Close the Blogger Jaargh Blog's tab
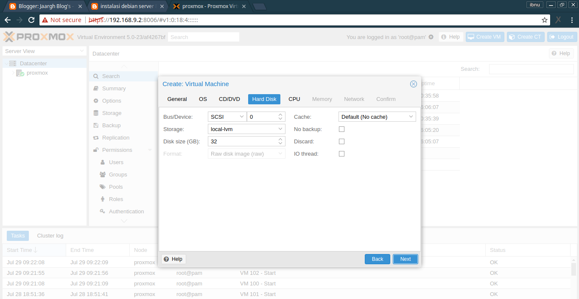 [x=80, y=6]
